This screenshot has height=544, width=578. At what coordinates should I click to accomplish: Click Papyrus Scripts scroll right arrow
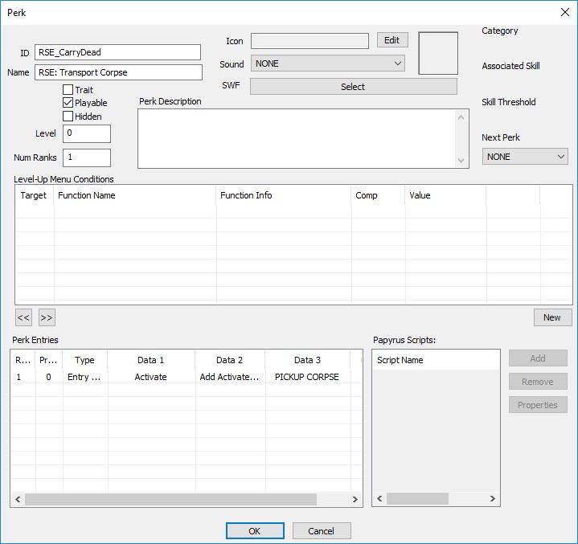coord(493,499)
